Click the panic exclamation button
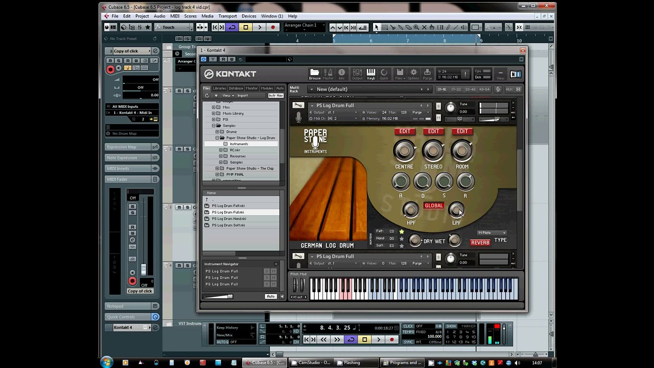The image size is (654, 368). coord(465,74)
